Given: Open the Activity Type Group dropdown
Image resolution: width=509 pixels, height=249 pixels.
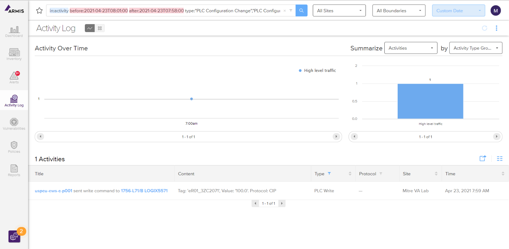Looking at the screenshot, I should [476, 48].
